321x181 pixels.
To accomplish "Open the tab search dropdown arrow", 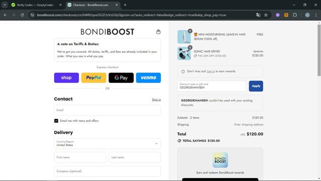I will pyautogui.click(x=5, y=5).
